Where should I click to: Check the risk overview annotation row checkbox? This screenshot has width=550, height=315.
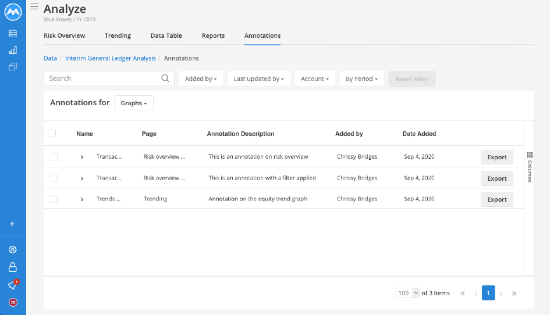point(54,157)
